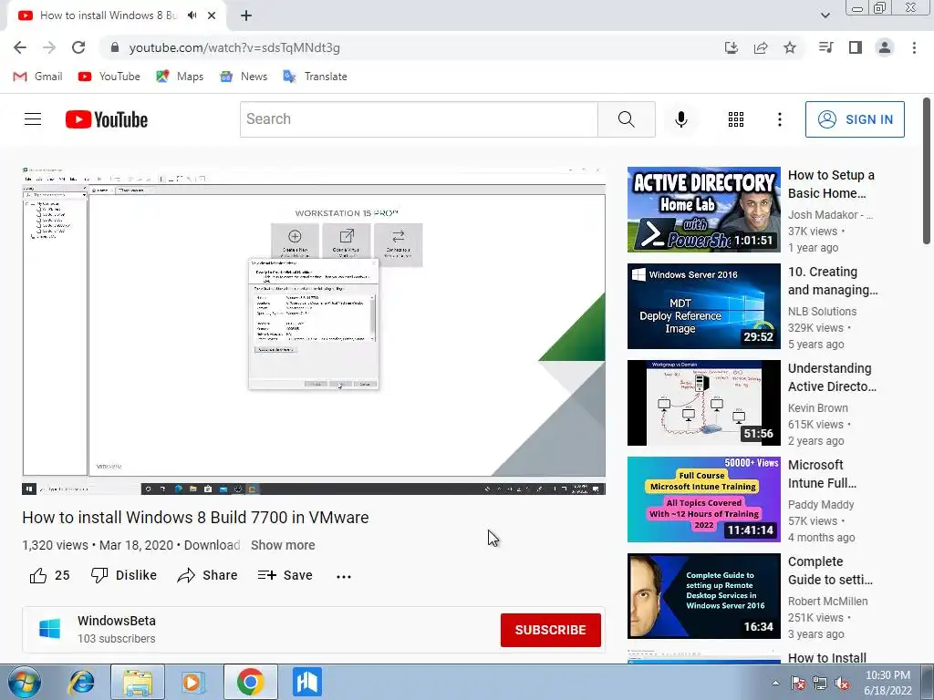Image resolution: width=934 pixels, height=700 pixels.
Task: Click 'Kevin Brown' channel text
Action: point(818,407)
